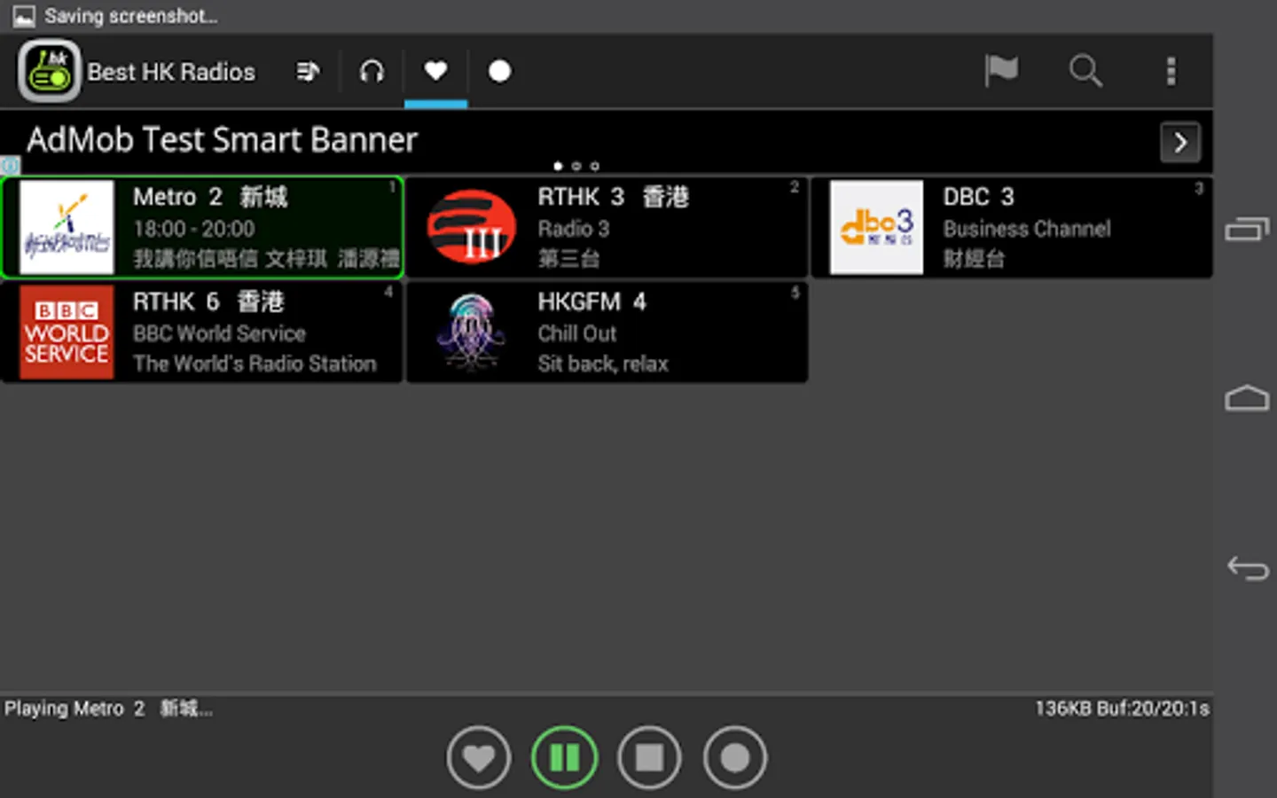Select the favorites heart tab

click(x=435, y=71)
